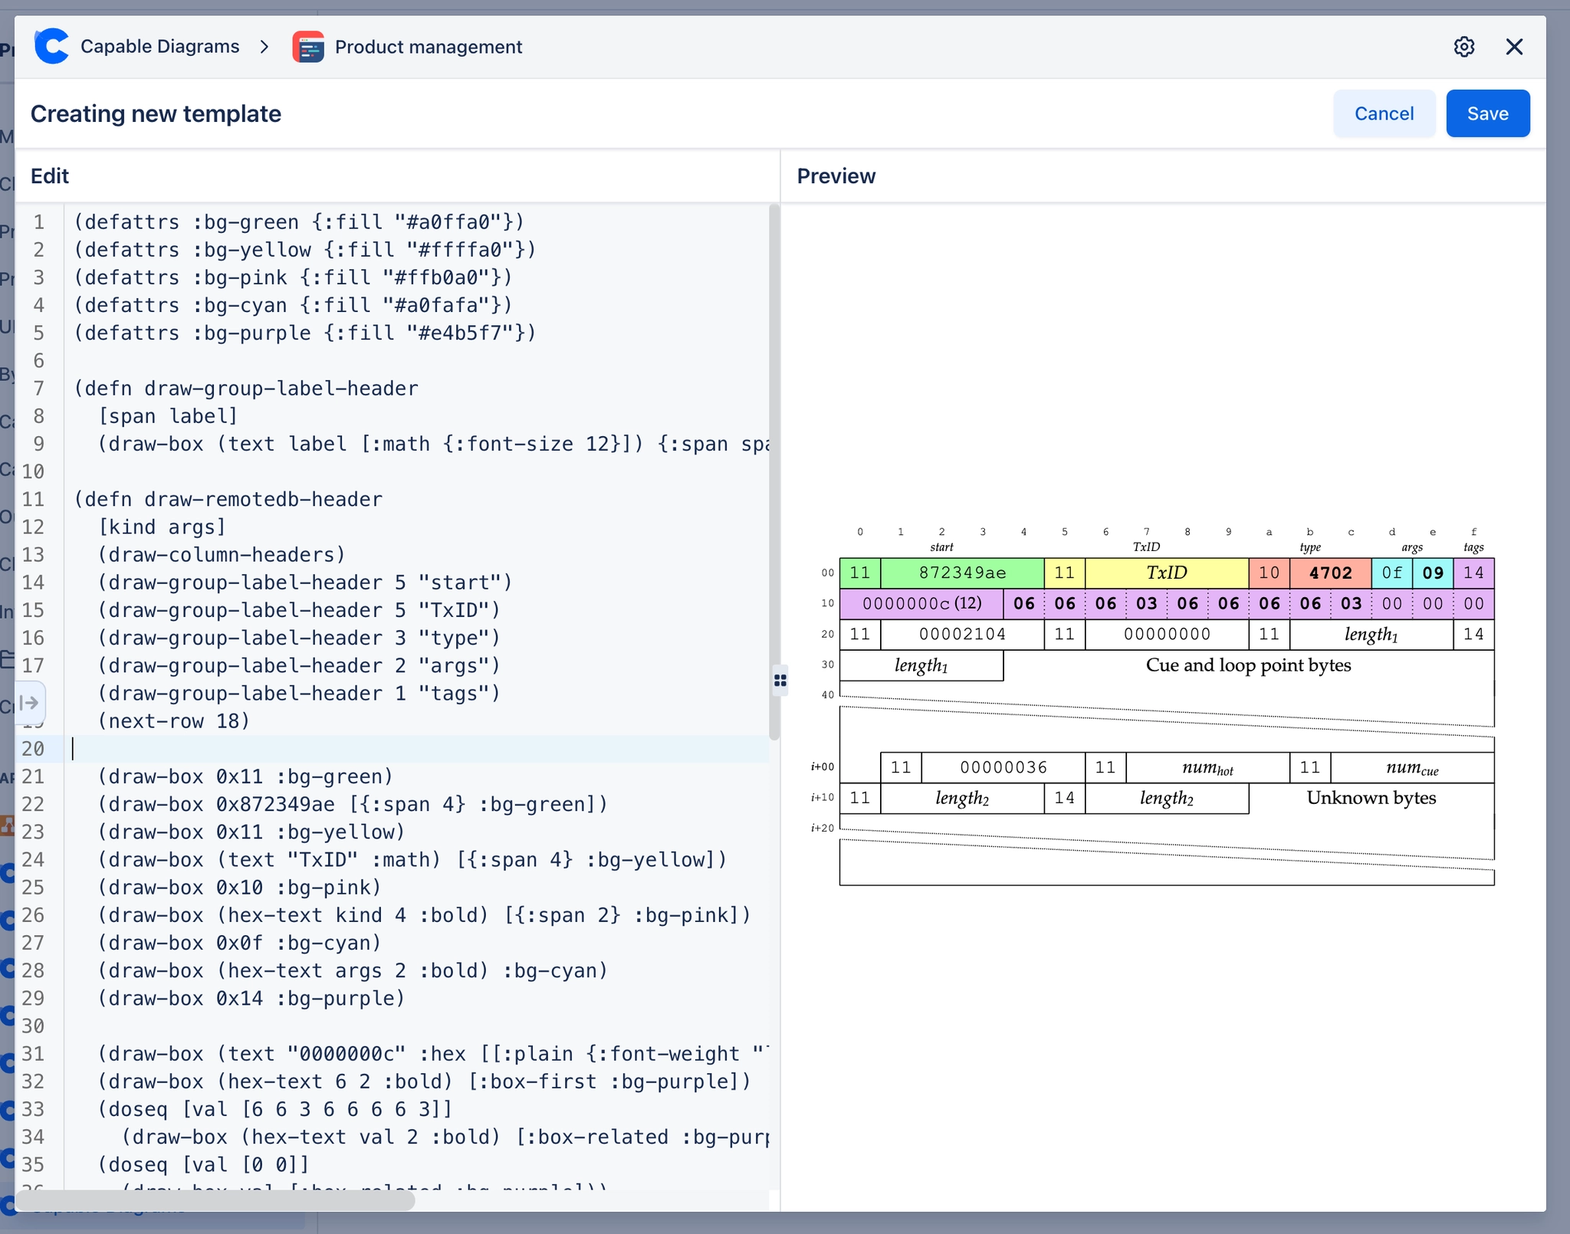Close the template editor with the X icon
Viewport: 1570px width, 1234px height.
pyautogui.click(x=1515, y=47)
